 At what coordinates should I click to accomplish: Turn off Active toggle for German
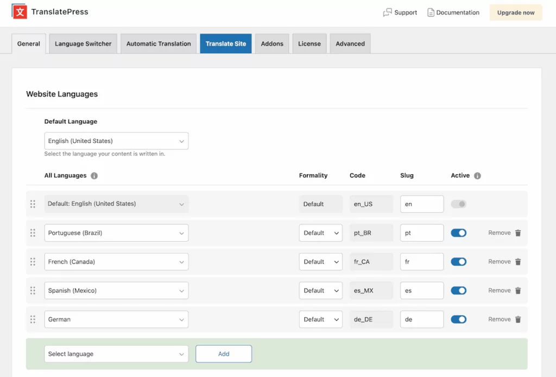tap(458, 319)
